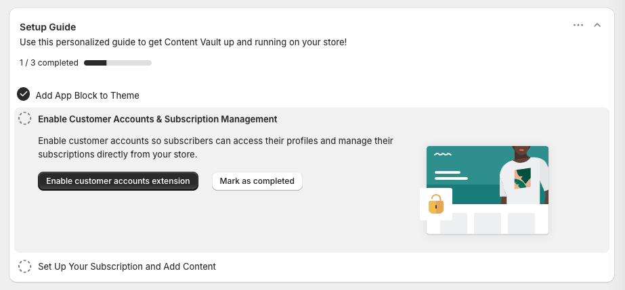625x290 pixels.
Task: Open the three-dot options menu
Action: coord(578,25)
